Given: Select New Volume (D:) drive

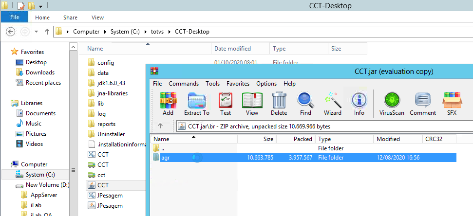Looking at the screenshot, I should 42,185.
